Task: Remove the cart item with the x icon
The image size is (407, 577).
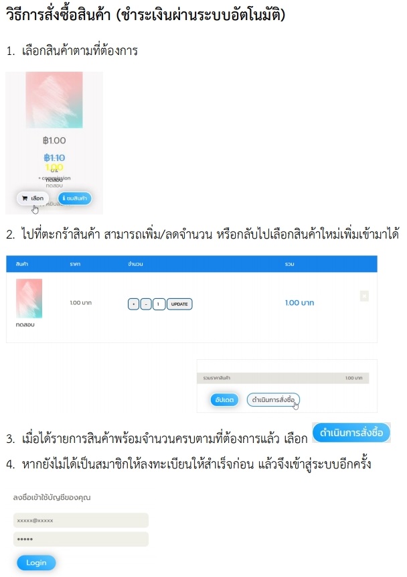Action: point(364,296)
